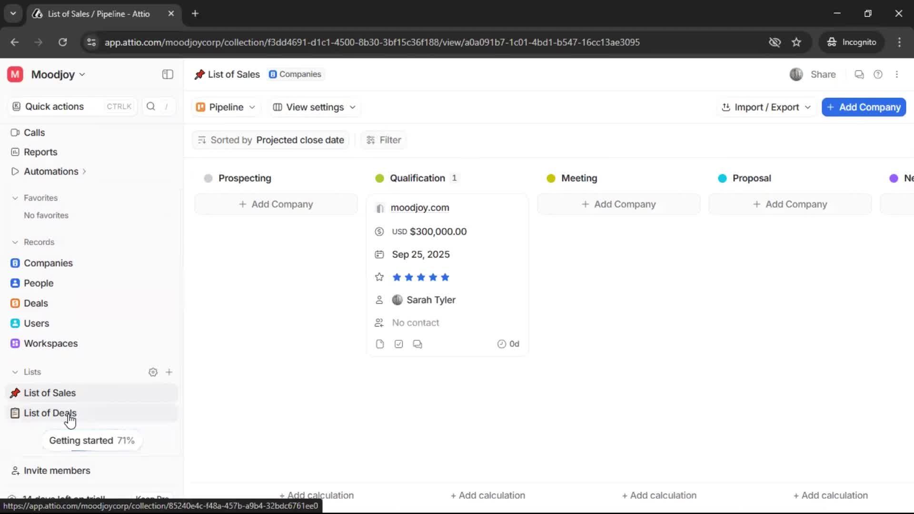Open the help question mark icon
Screen dimensions: 914x514
pyautogui.click(x=878, y=74)
